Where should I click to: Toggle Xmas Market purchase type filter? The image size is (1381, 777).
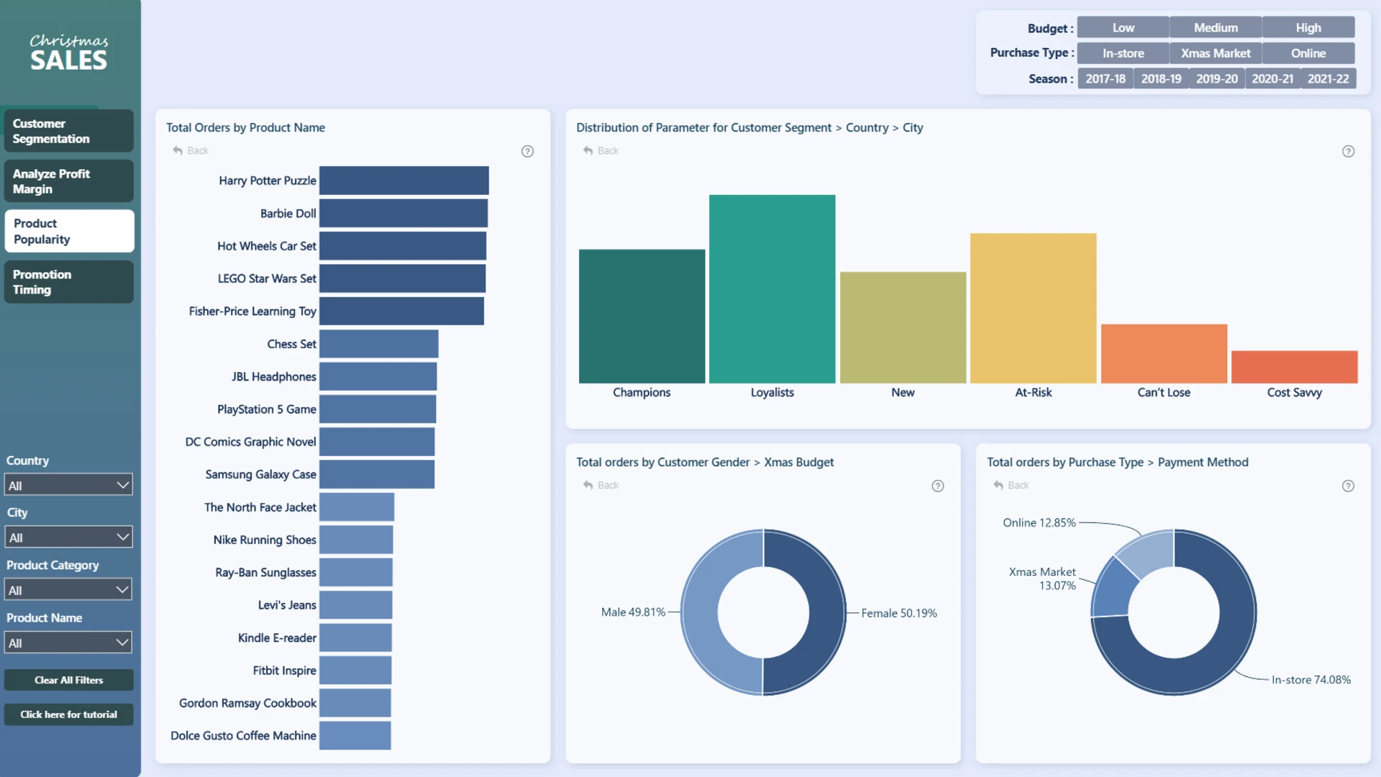(x=1216, y=53)
